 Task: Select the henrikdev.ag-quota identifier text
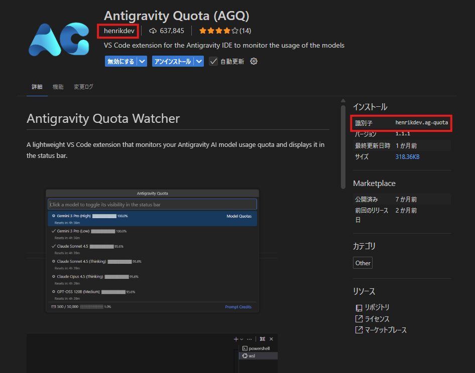[x=421, y=122]
